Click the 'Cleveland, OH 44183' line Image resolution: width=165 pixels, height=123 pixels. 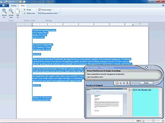pos(41,49)
